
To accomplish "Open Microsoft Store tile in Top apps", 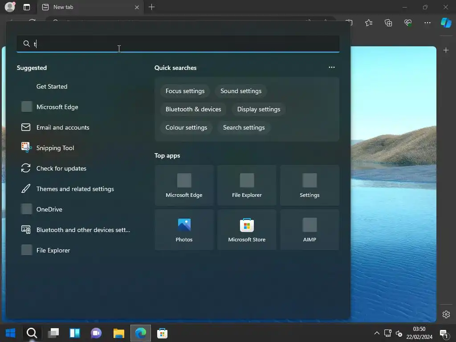I will pos(247,230).
